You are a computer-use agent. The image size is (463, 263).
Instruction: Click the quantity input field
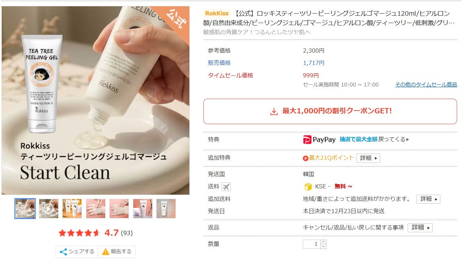pos(312,244)
